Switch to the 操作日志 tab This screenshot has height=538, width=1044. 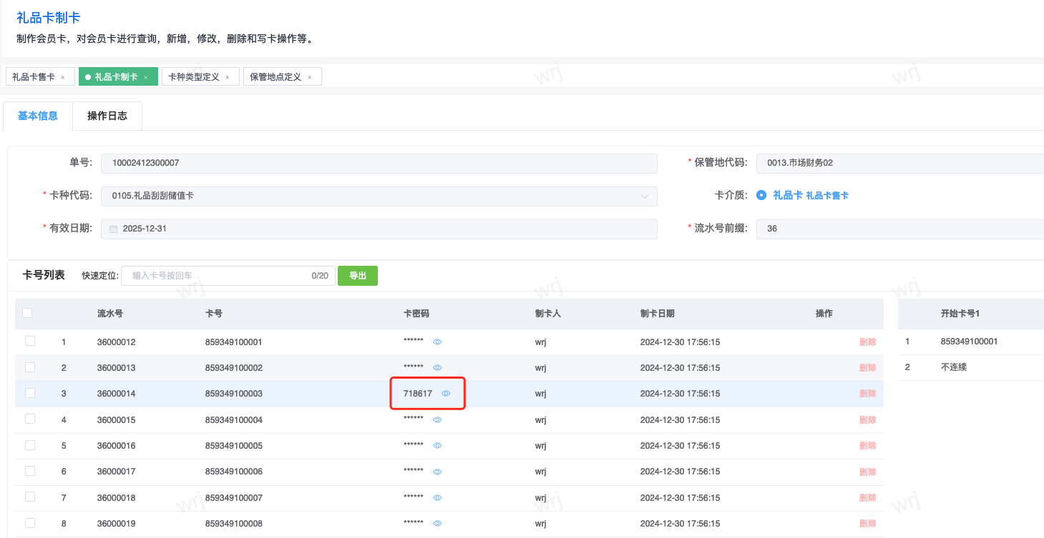pos(107,116)
